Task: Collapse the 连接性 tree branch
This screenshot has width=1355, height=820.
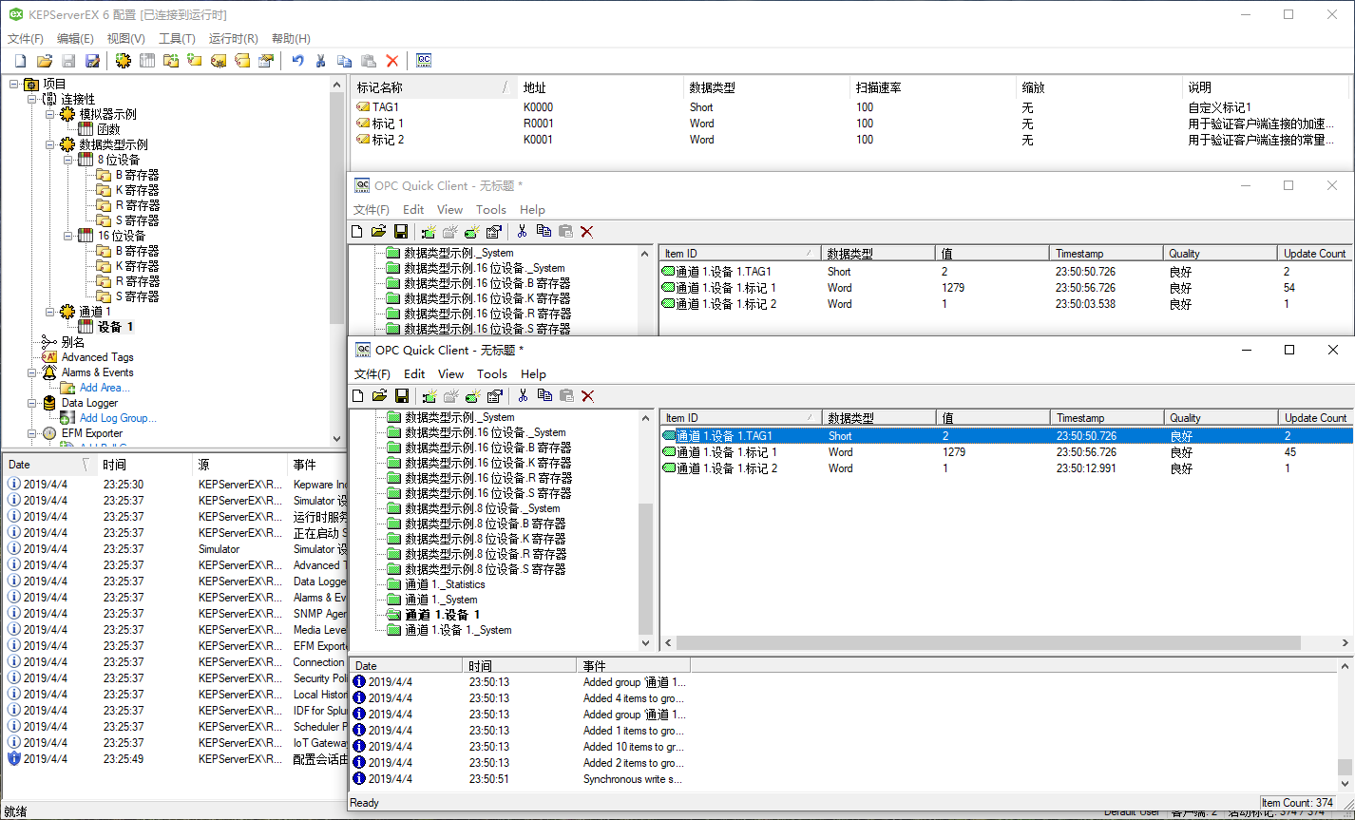Action: 32,98
